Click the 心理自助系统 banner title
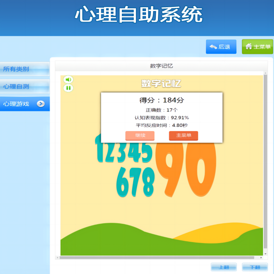274x274 pixels. point(139,14)
